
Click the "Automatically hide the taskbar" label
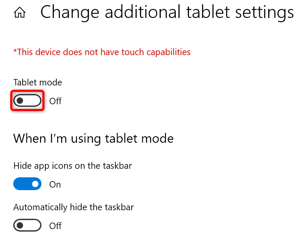click(x=74, y=208)
